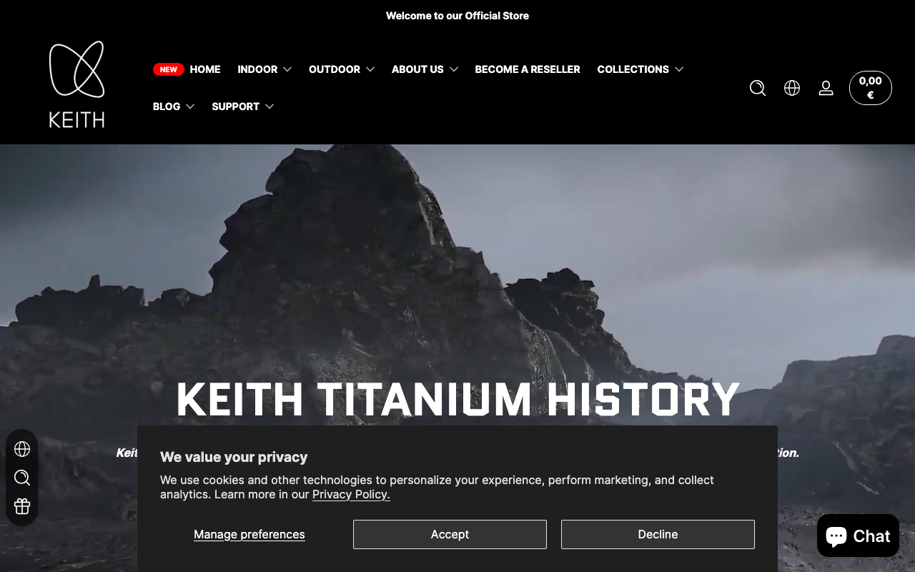Go to the Home menu item
This screenshot has width=915, height=572.
point(204,69)
